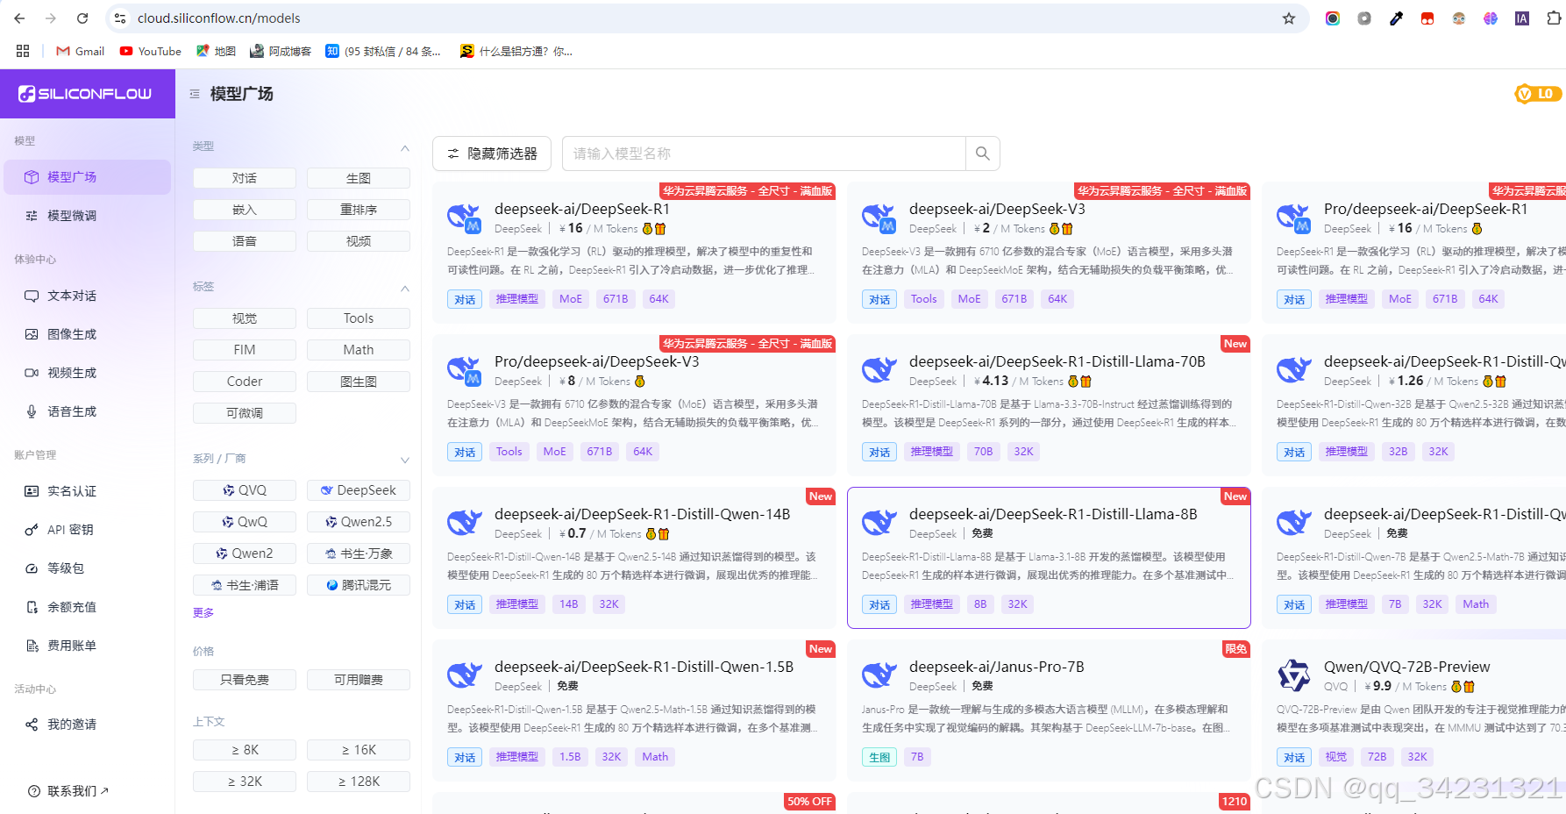Click the 我的邀请 share icon

pos(32,725)
